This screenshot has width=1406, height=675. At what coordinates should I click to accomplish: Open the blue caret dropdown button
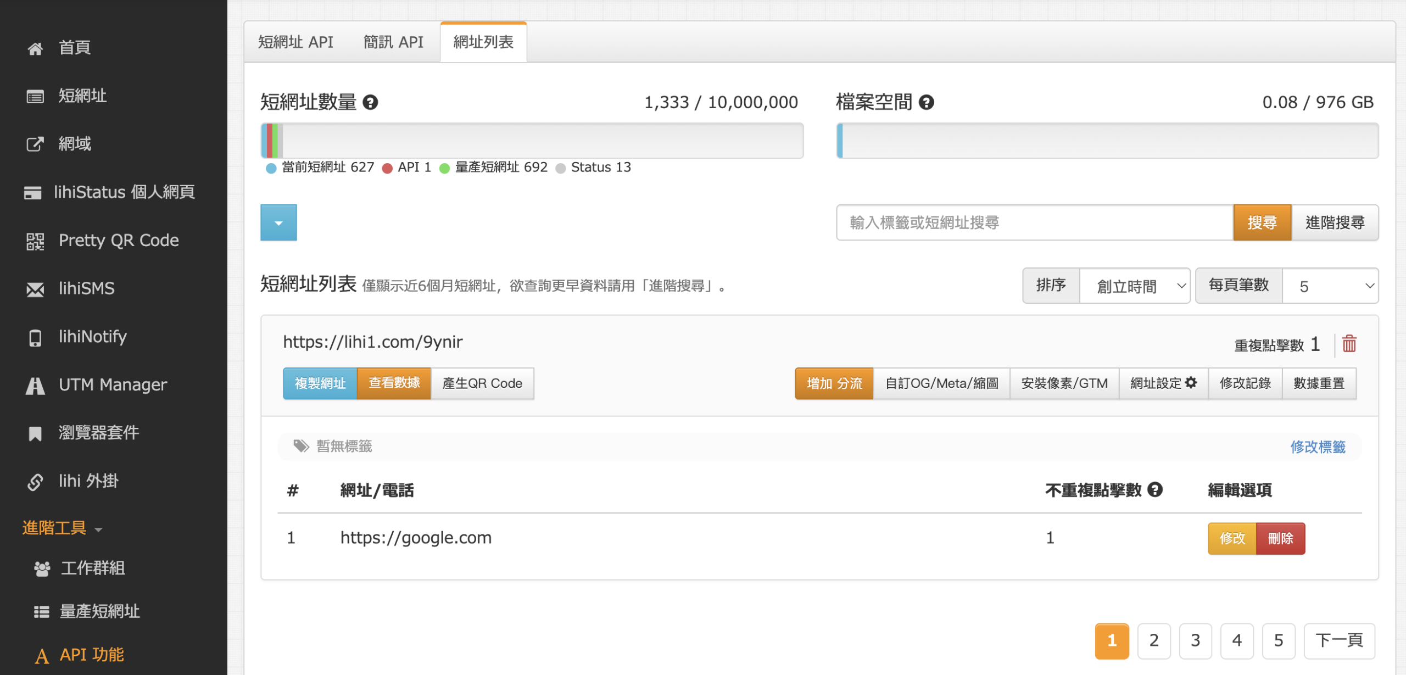click(278, 223)
